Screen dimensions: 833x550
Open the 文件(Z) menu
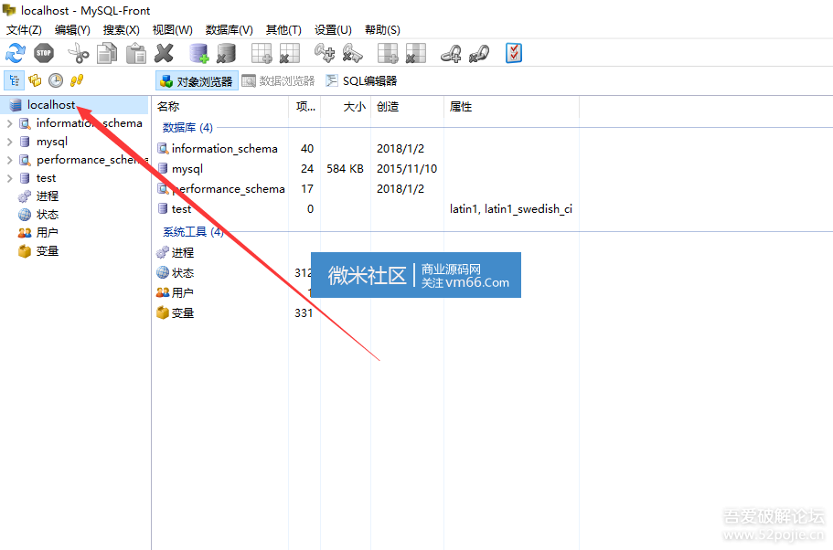coord(24,30)
